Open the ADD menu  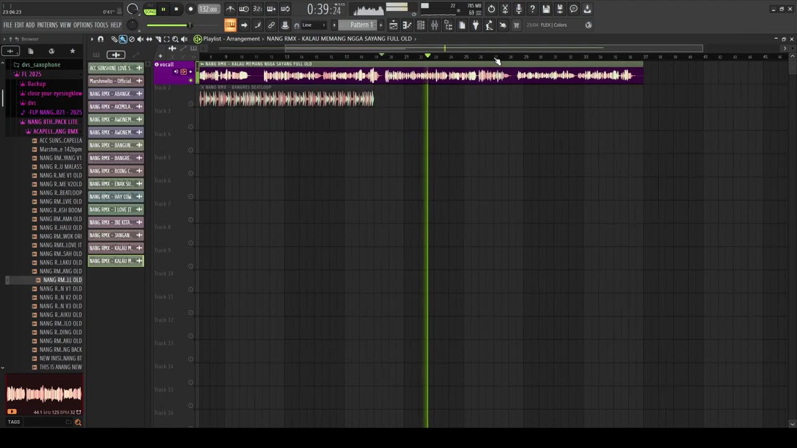(x=30, y=25)
